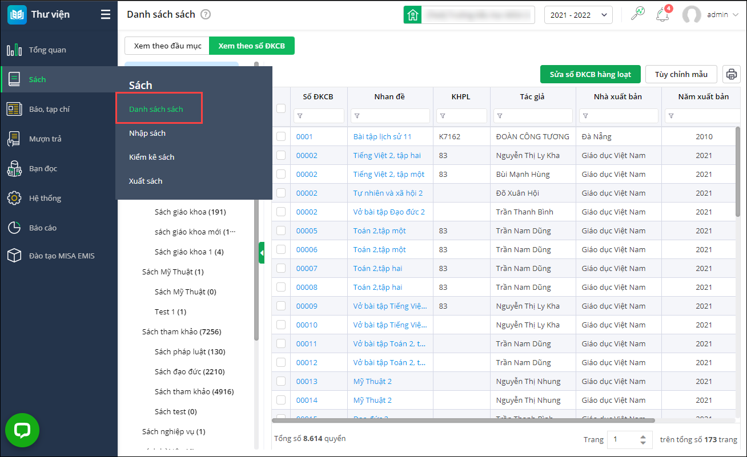
Task: Click KHPL column filter funnel
Action: point(443,116)
